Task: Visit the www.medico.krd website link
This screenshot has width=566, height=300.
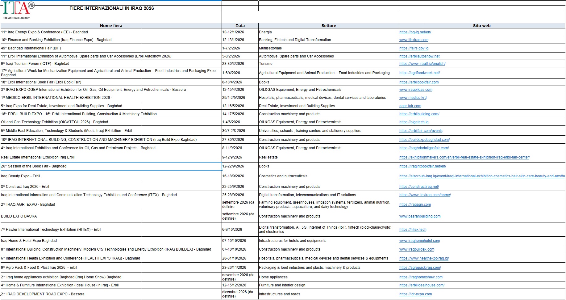Action: tap(413, 98)
